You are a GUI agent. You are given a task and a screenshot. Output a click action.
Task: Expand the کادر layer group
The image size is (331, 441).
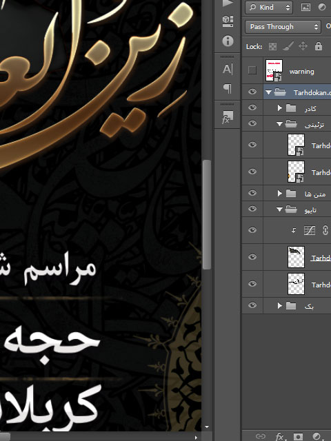(x=279, y=108)
